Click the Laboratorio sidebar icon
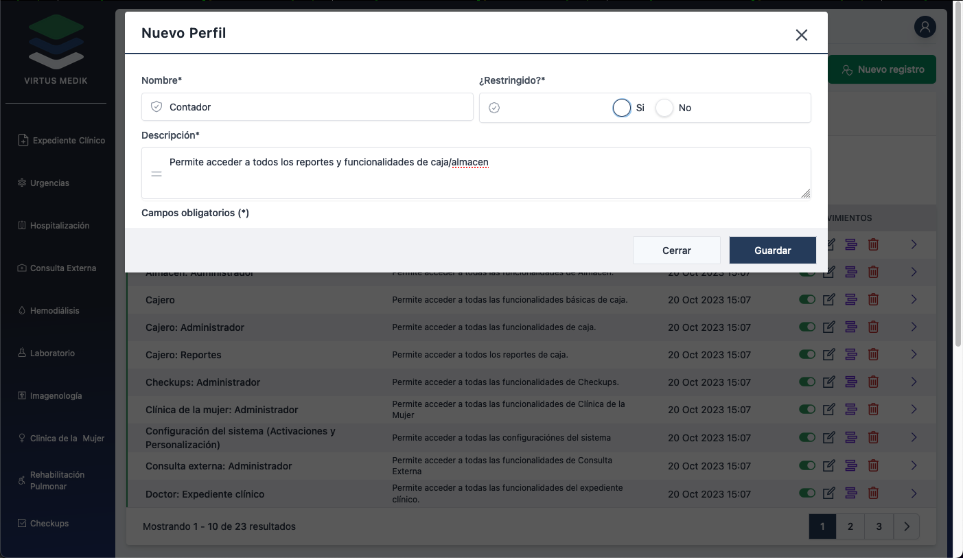 [22, 353]
